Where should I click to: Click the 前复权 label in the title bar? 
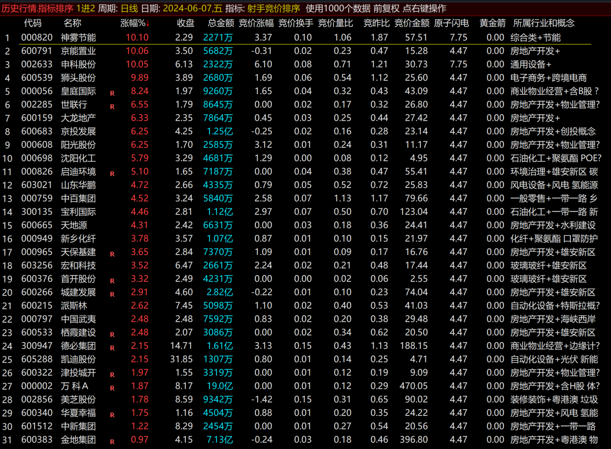tap(387, 8)
